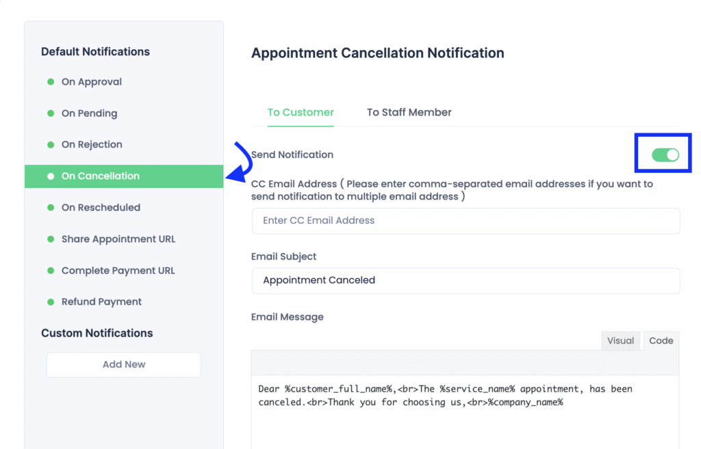This screenshot has height=449, width=701.
Task: Click the Add New custom notification button
Action: click(124, 364)
